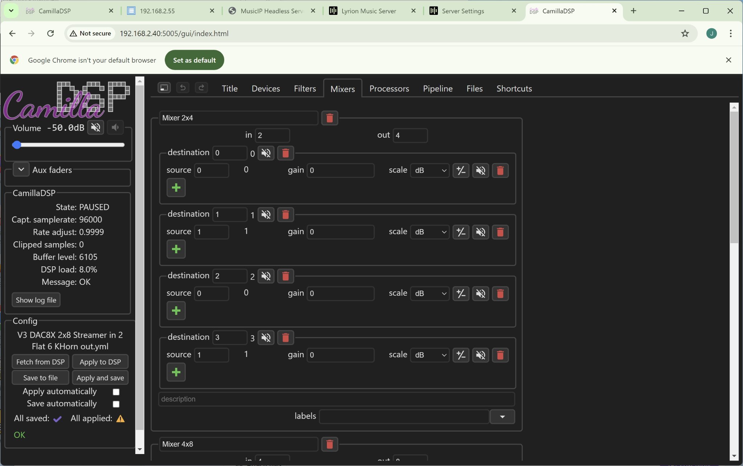Viewport: 743px width, 466px height.
Task: Mute the source in destination 0
Action: (x=480, y=170)
